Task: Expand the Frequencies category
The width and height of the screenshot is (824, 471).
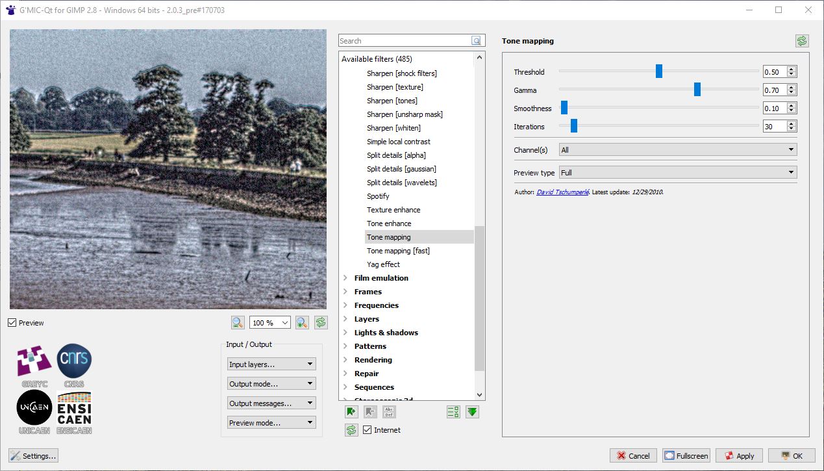Action: [x=345, y=305]
